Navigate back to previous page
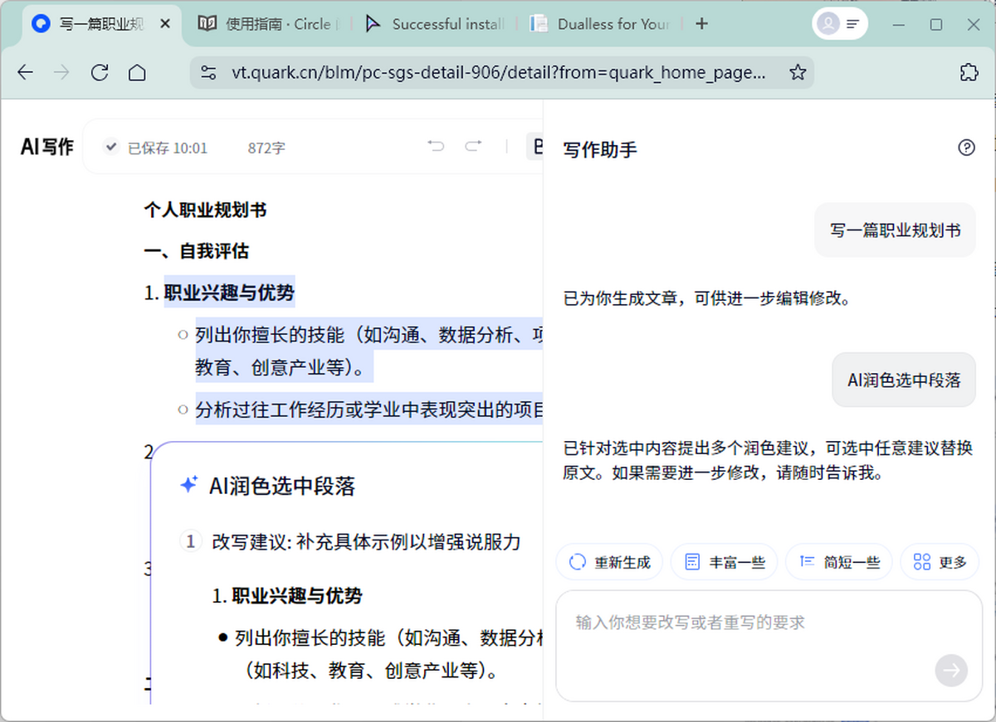Image resolution: width=996 pixels, height=722 pixels. pos(25,73)
